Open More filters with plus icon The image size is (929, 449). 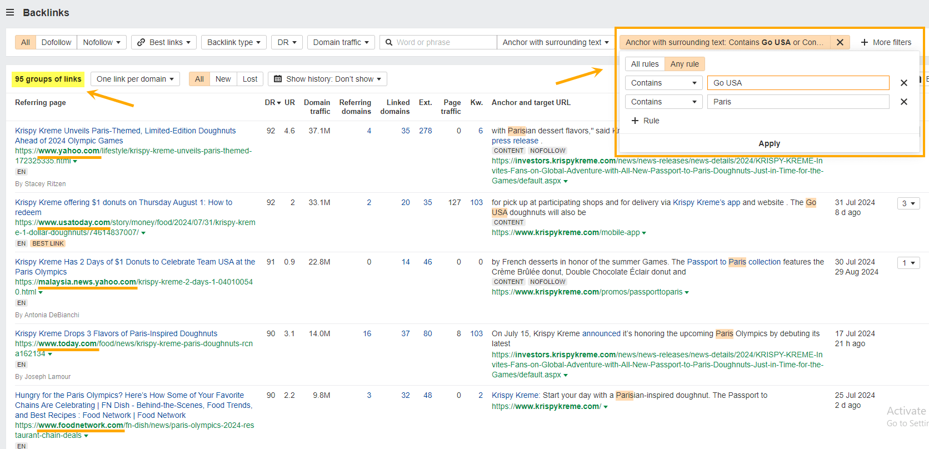tap(865, 42)
